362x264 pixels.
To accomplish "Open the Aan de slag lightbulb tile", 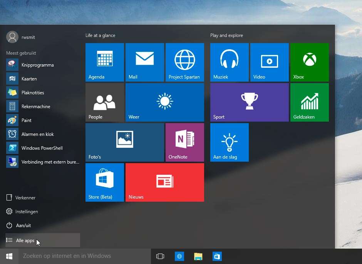I will pos(230,142).
